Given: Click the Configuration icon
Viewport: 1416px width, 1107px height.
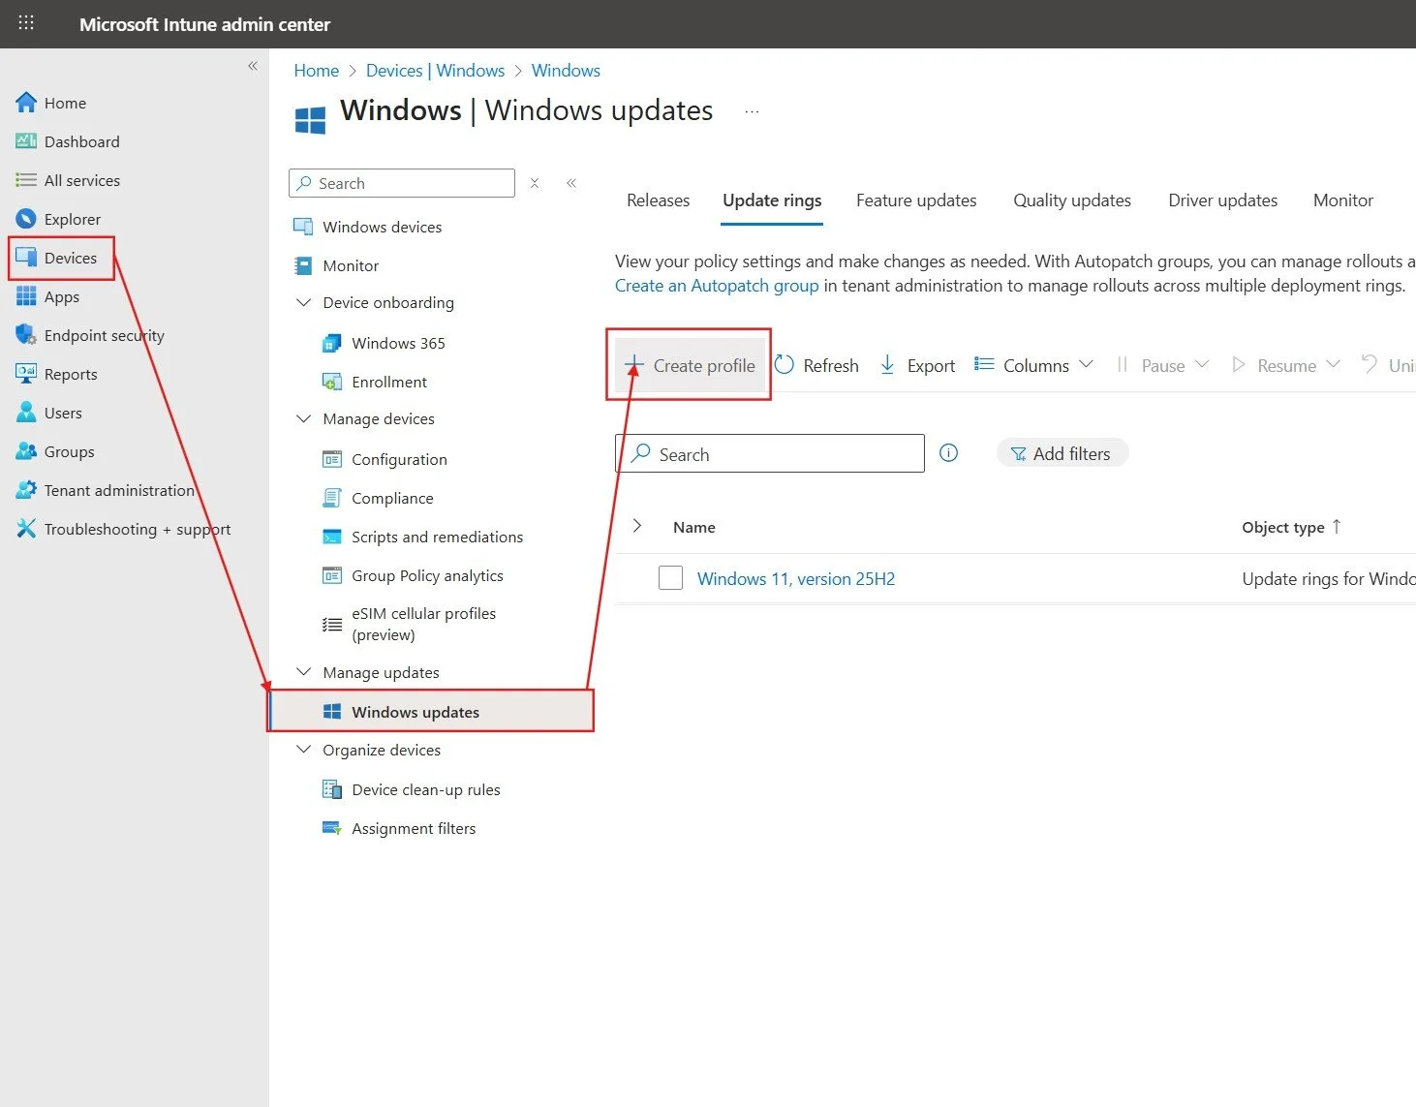Looking at the screenshot, I should 331,459.
